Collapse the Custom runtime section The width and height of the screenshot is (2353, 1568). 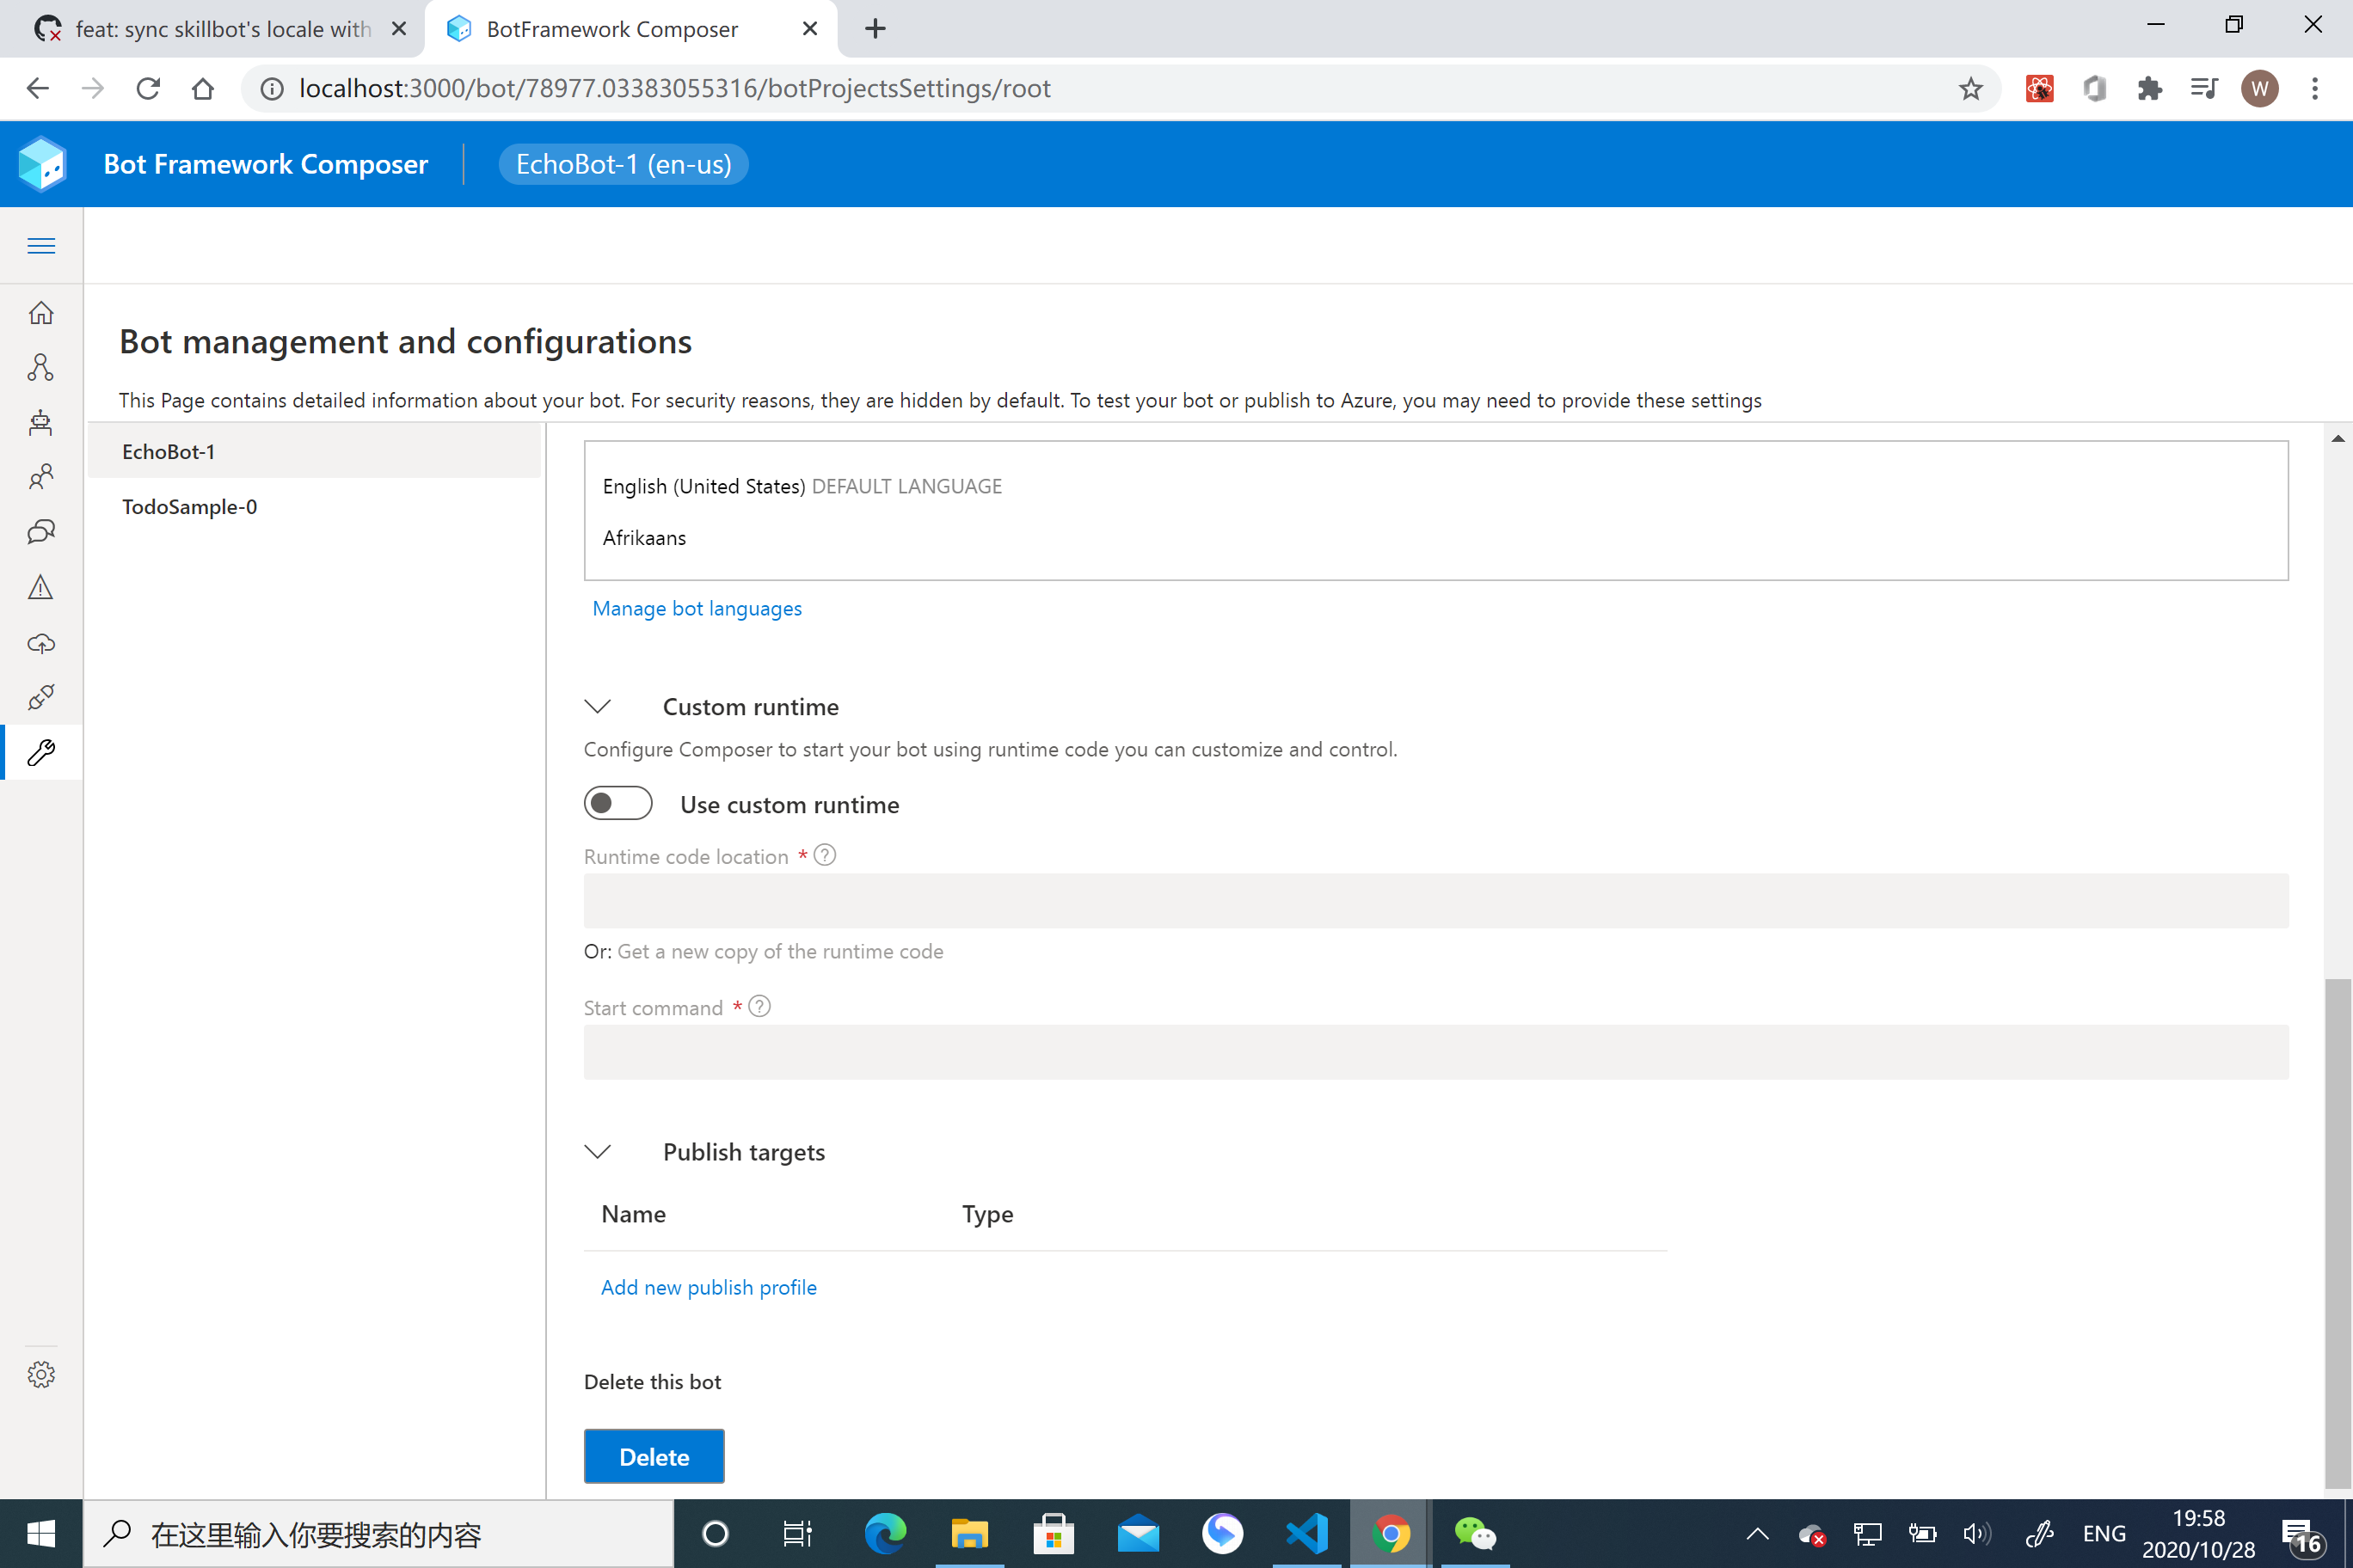pos(599,707)
